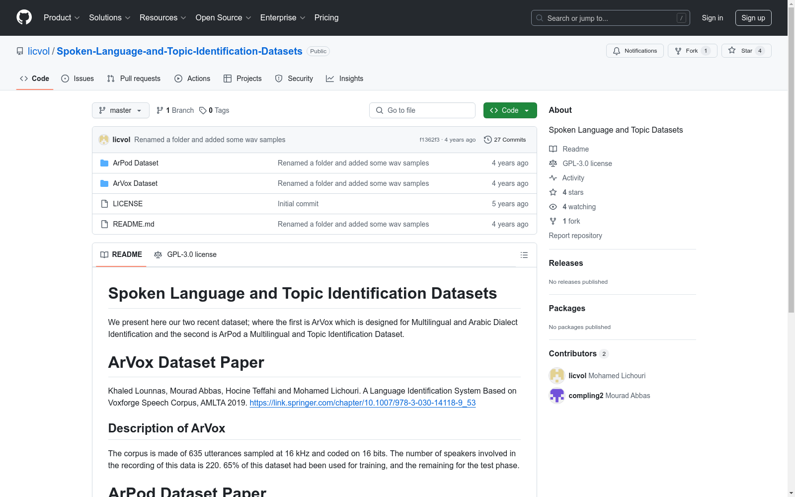The width and height of the screenshot is (795, 497).
Task: View the Security tab
Action: pos(294,79)
